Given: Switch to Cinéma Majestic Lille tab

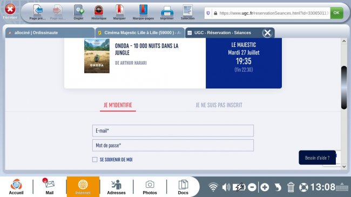Looking at the screenshot, I should coord(140,33).
